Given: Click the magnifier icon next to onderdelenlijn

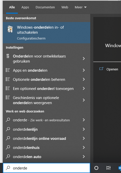Looking at the screenshot, I should [x=8, y=129].
